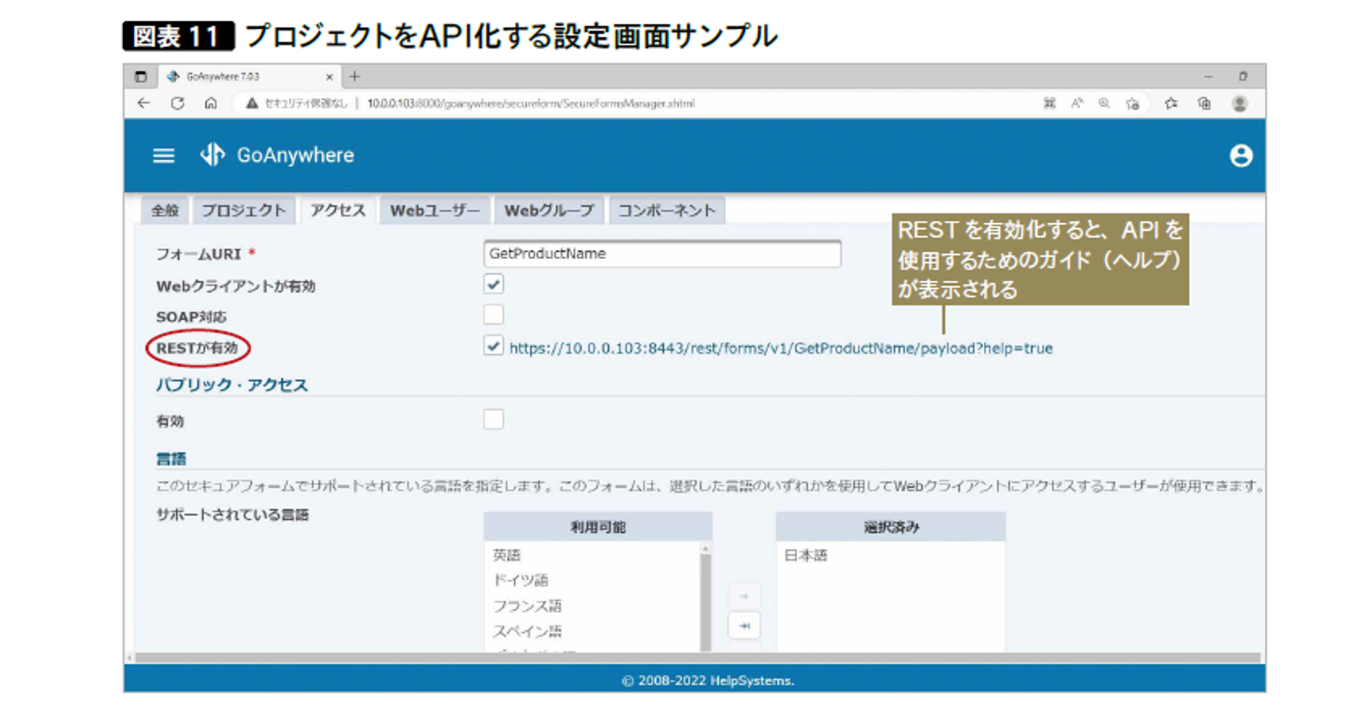This screenshot has height=719, width=1372.
Task: Open the collections icon
Action: click(1204, 103)
